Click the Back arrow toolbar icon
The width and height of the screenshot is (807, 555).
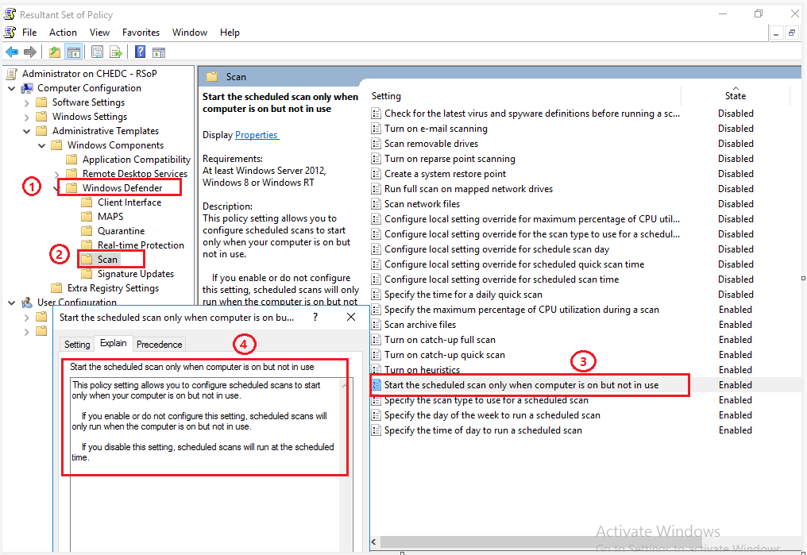(x=12, y=52)
